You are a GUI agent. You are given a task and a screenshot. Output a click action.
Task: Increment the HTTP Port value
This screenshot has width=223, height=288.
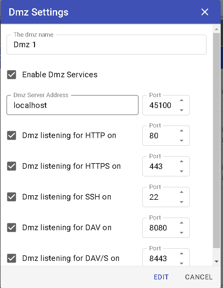tap(181, 130)
